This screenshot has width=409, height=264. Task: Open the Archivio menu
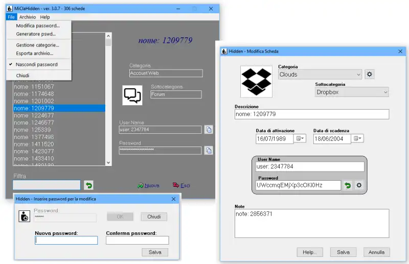[28, 17]
